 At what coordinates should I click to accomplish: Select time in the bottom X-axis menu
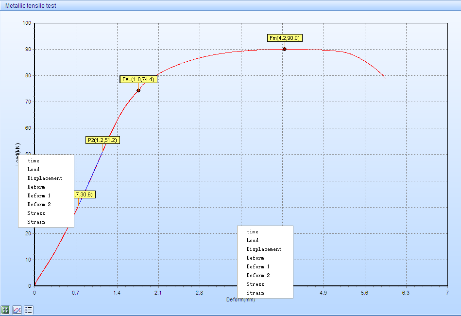point(253,231)
